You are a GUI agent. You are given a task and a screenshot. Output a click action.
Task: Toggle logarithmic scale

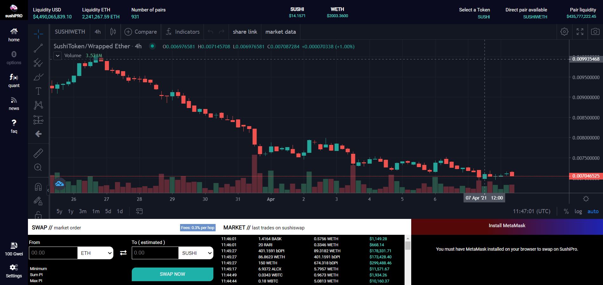pos(578,211)
